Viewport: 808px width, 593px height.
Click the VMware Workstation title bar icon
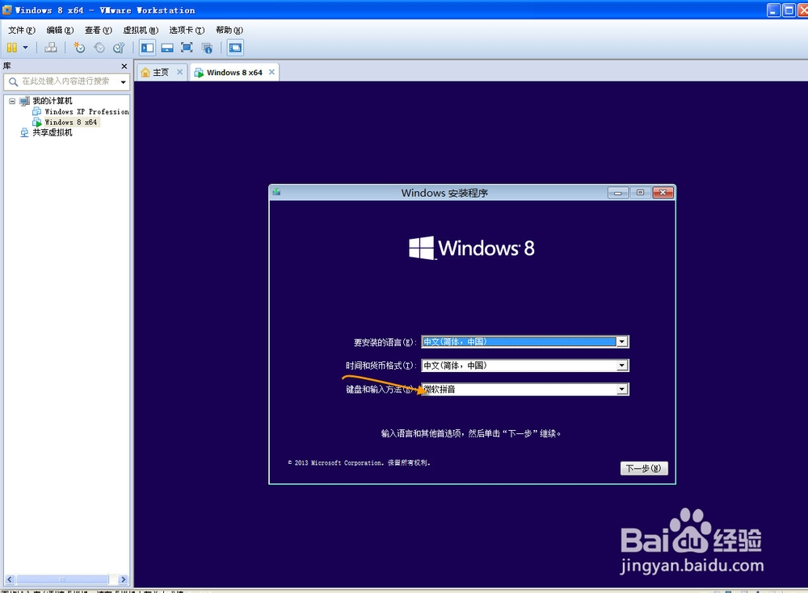(6, 10)
